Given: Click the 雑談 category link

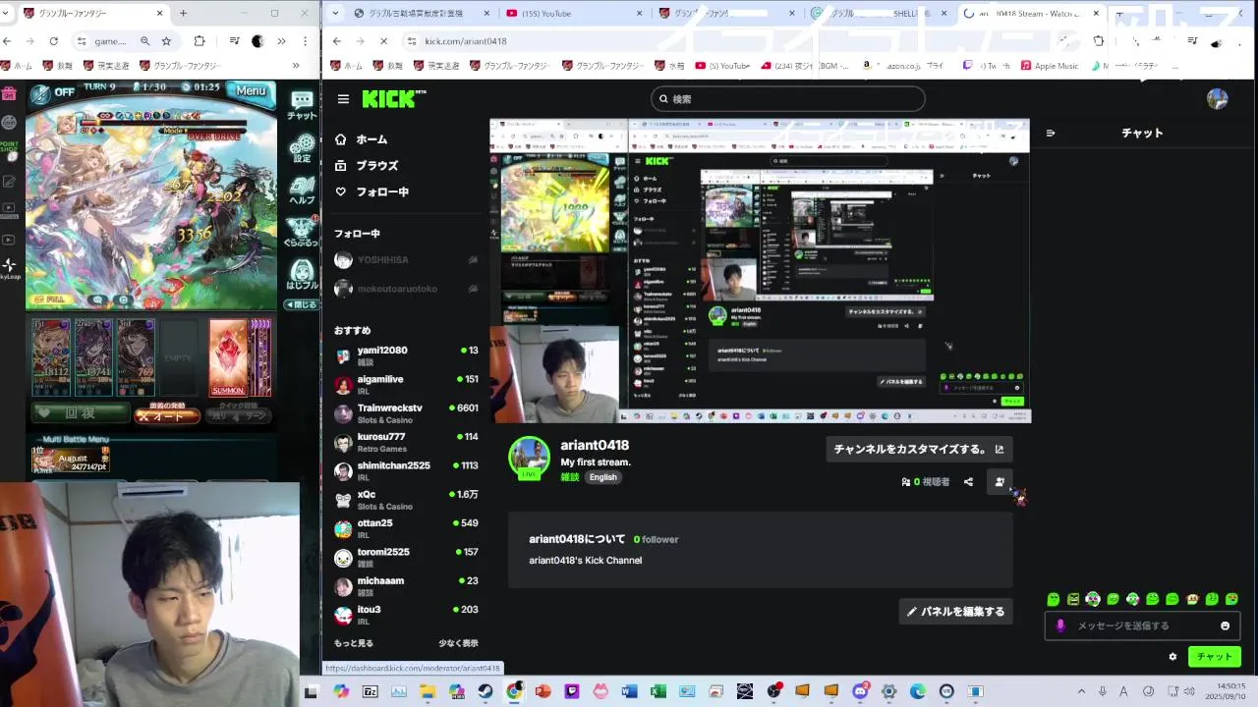Looking at the screenshot, I should point(570,477).
